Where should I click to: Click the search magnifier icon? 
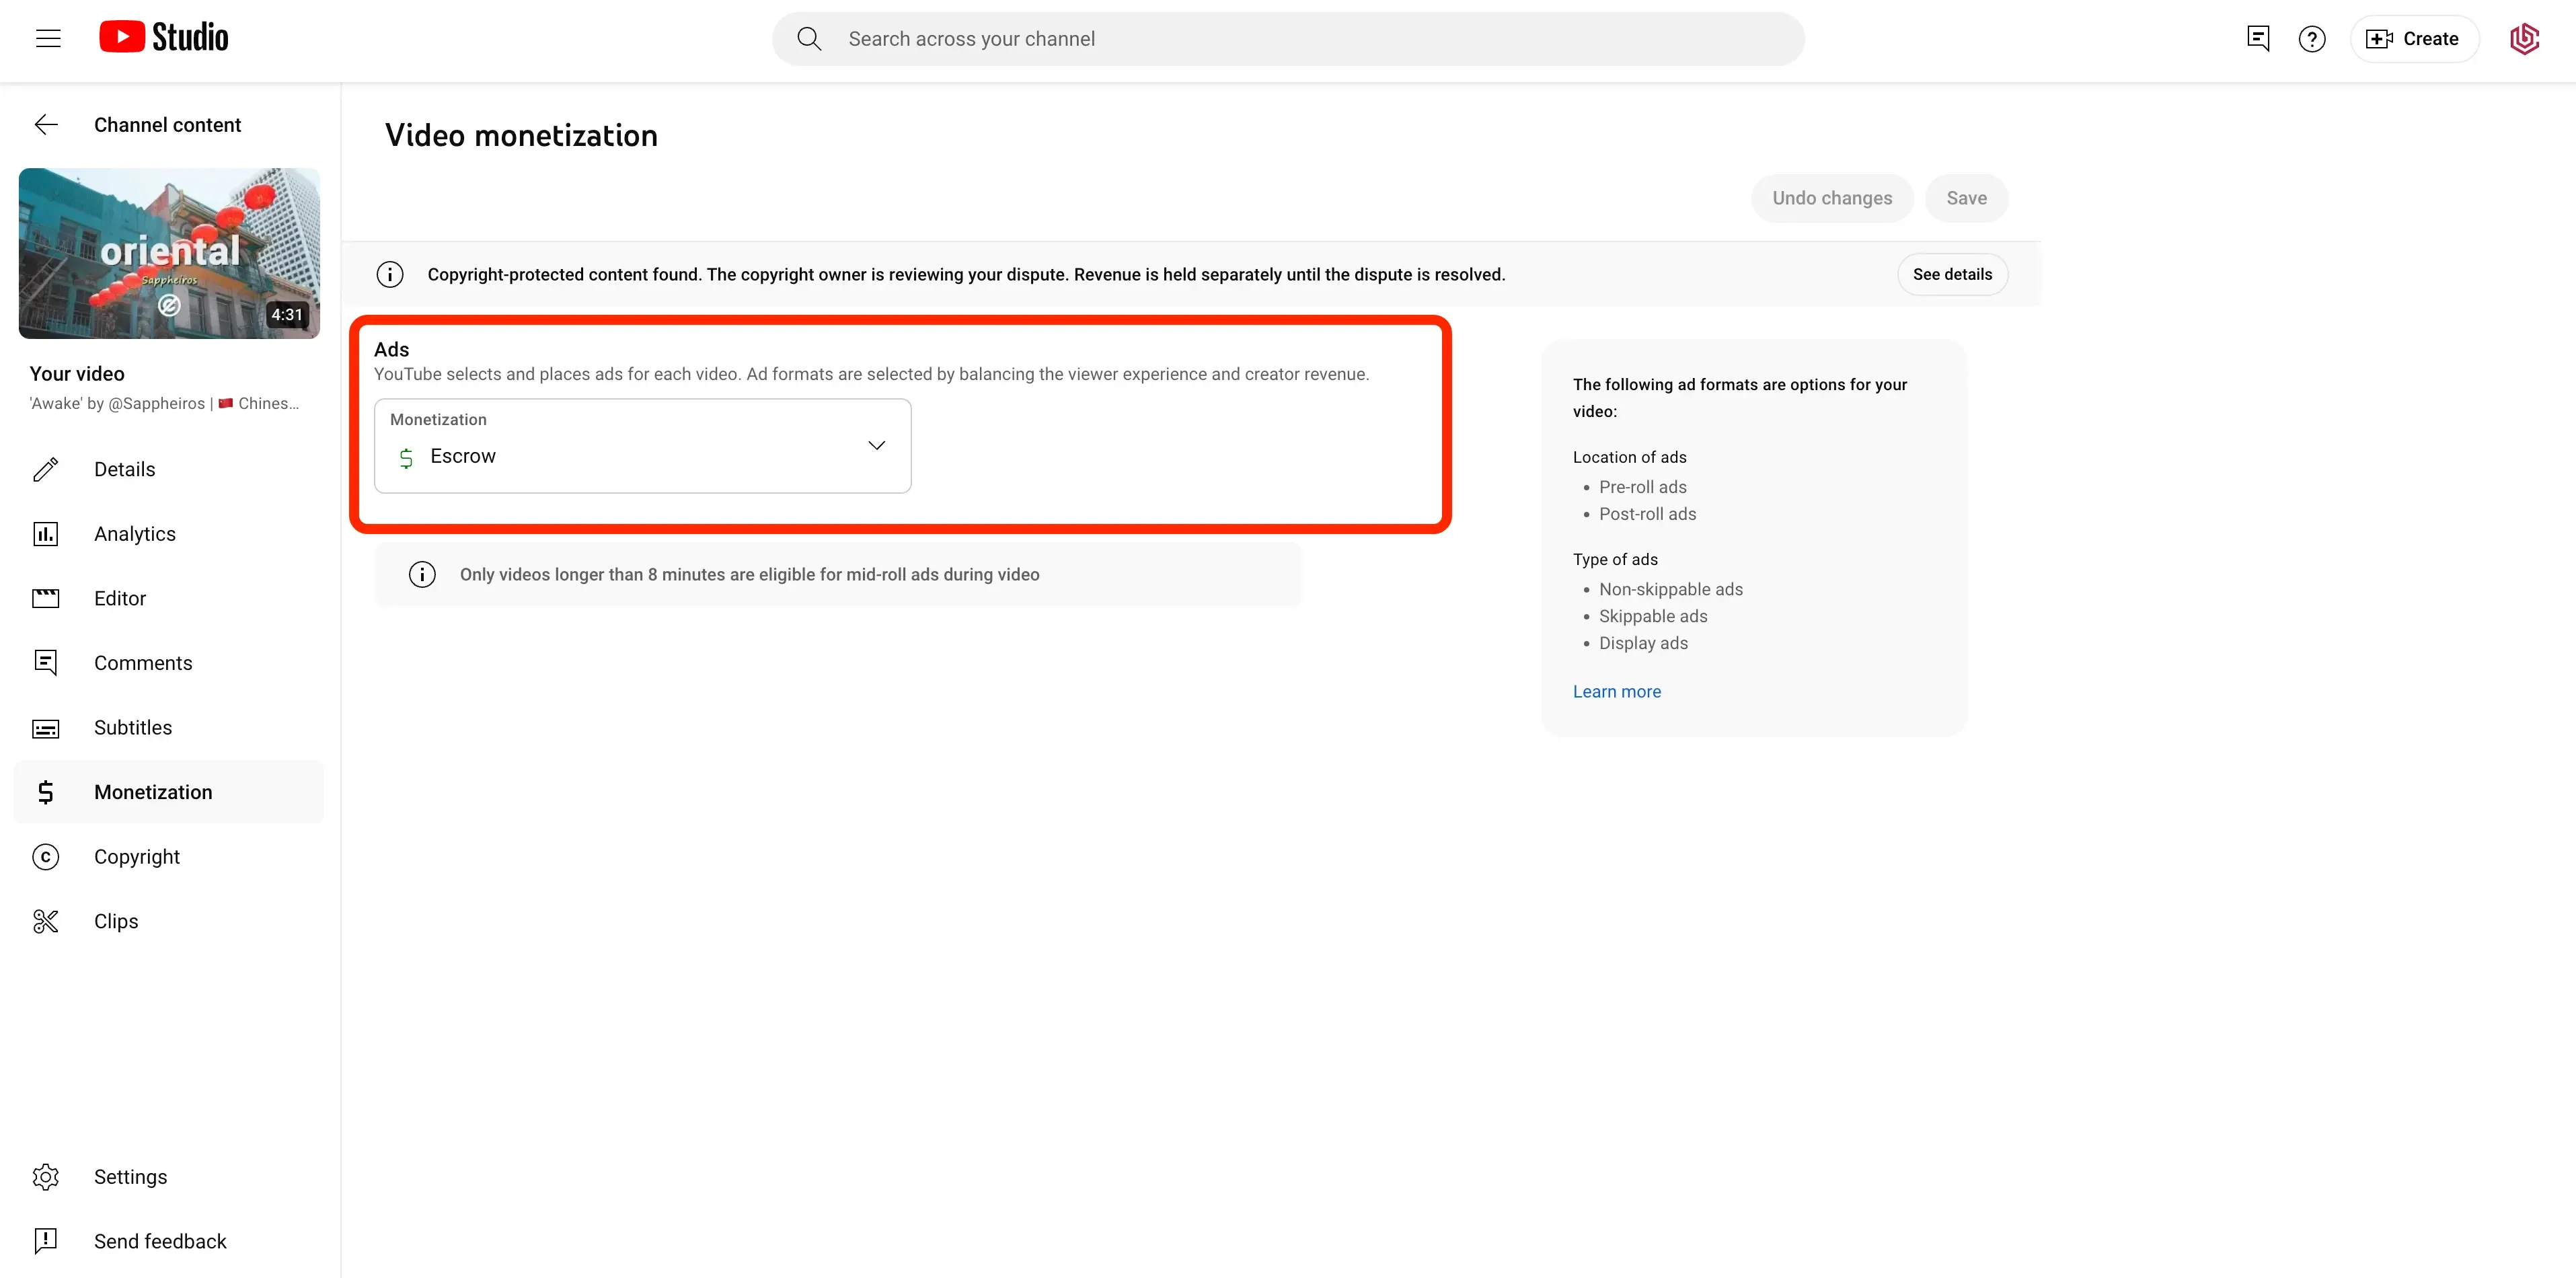pyautogui.click(x=809, y=39)
